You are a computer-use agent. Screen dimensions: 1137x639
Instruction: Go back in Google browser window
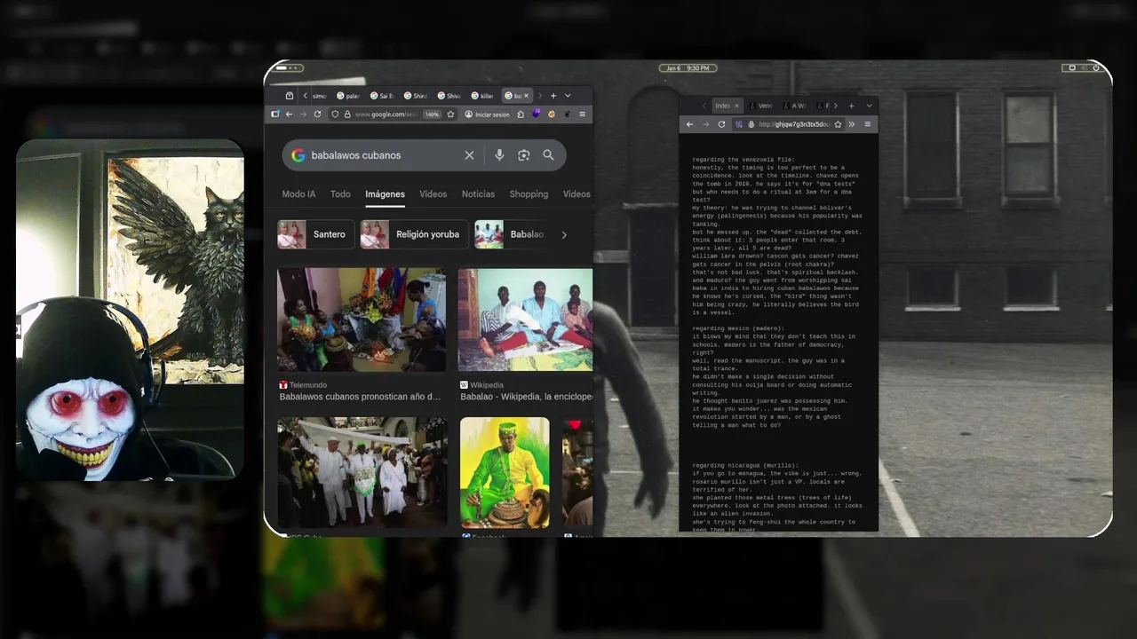[289, 114]
